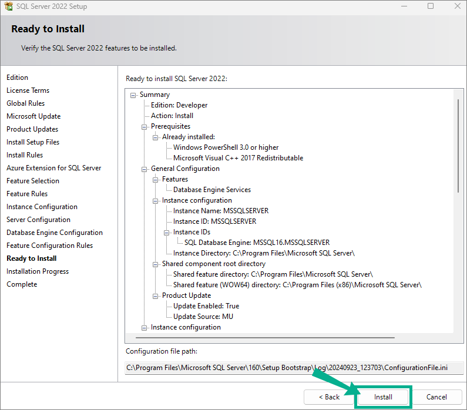Click the SQL Server Setup title bar icon
The image size is (467, 410).
(8, 6)
